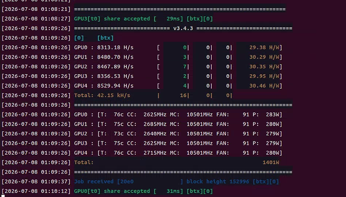Image resolution: width=346 pixels, height=197 pixels.
Task: Click GPU0 temperature 76c
Action: (x=119, y=115)
